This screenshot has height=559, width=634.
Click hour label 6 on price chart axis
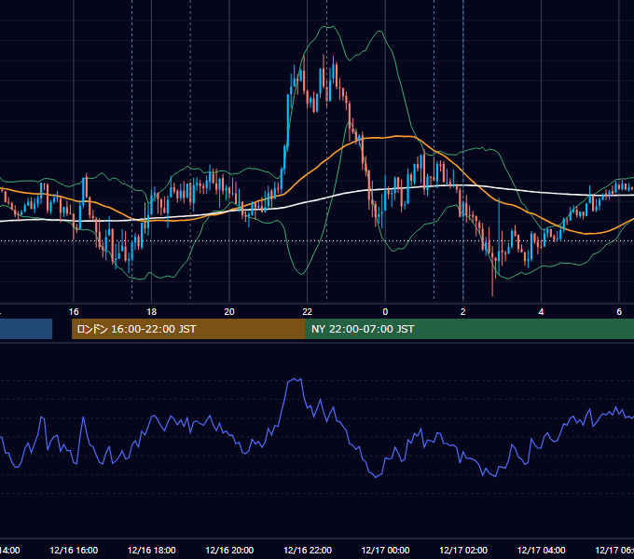click(x=619, y=312)
